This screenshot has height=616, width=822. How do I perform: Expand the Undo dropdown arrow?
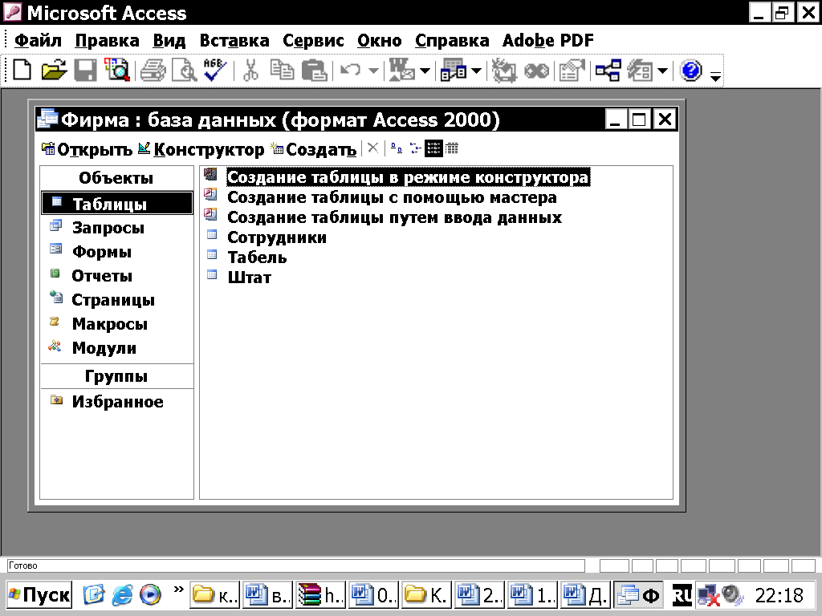[x=373, y=71]
